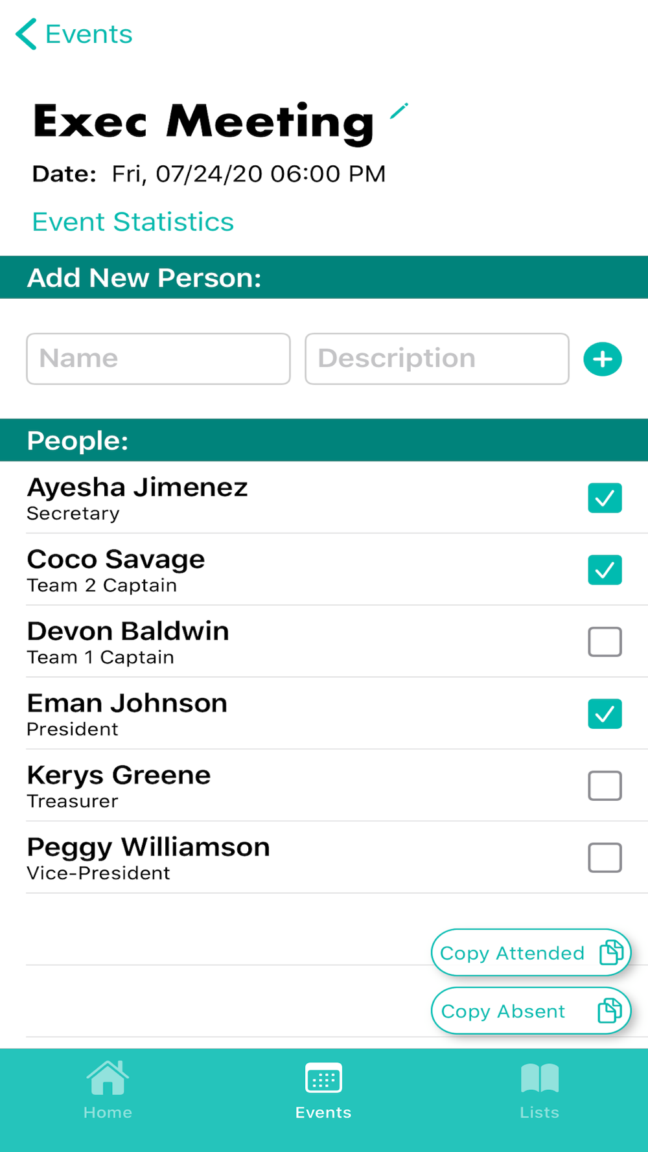Mark Peggy Williamson as attended
Image resolution: width=648 pixels, height=1152 pixels.
click(605, 857)
